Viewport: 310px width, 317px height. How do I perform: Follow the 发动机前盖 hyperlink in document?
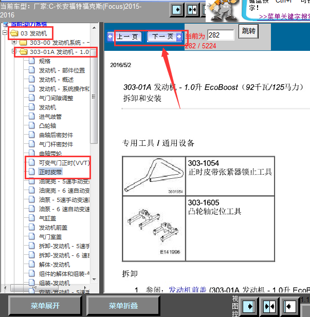[x=187, y=290]
